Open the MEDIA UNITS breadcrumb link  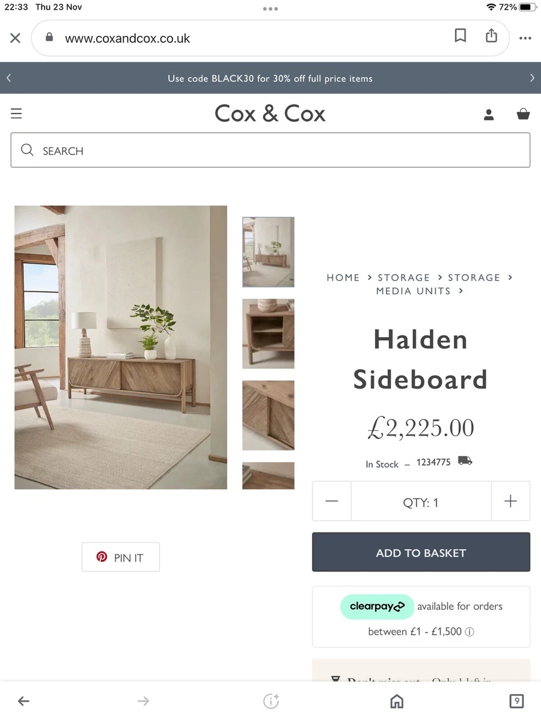point(413,291)
